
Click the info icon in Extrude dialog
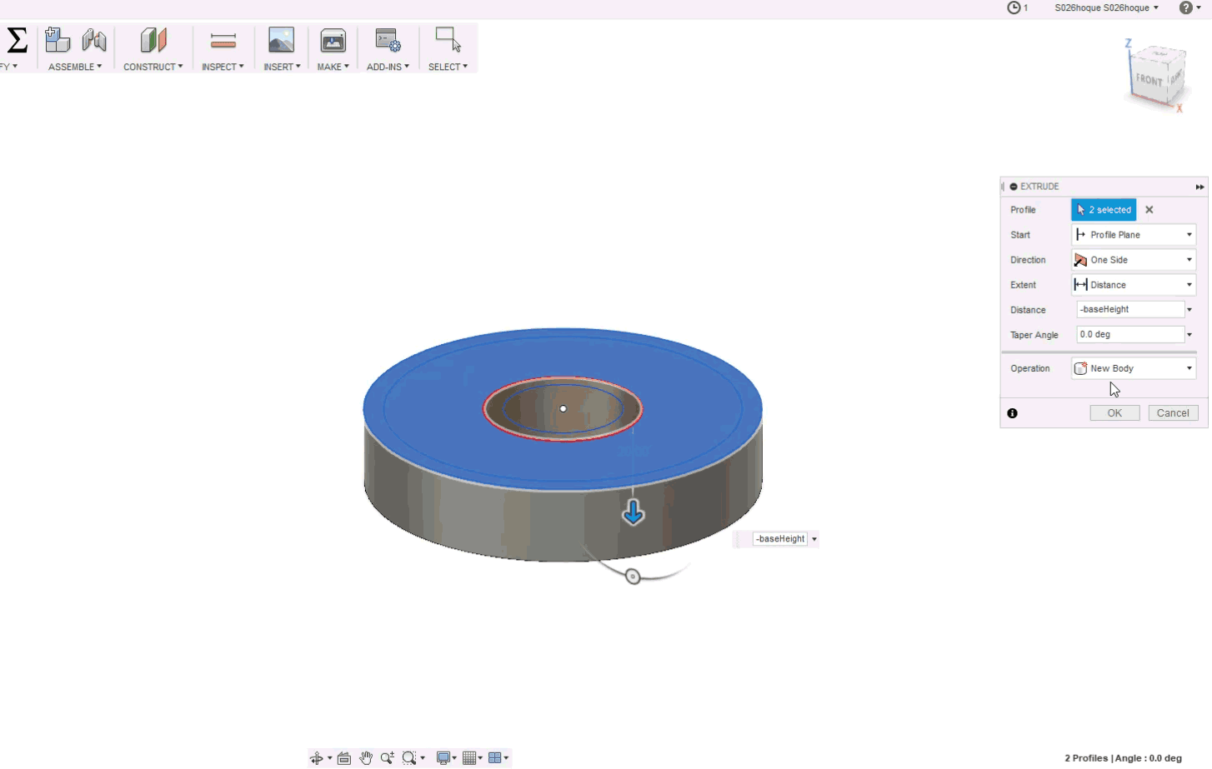click(1012, 413)
